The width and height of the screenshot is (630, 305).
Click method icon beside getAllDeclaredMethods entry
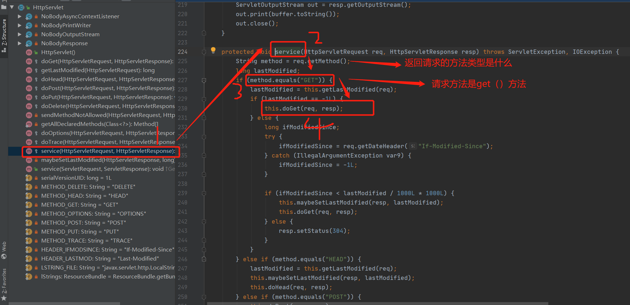(x=29, y=124)
